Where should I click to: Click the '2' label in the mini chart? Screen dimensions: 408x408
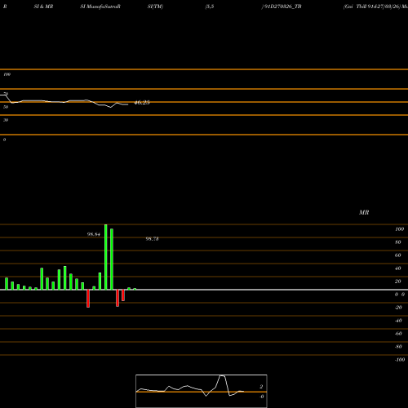[261, 387]
